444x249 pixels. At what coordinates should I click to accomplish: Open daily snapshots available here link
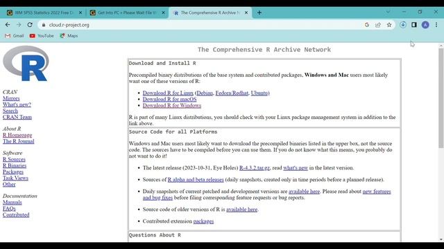(x=304, y=192)
